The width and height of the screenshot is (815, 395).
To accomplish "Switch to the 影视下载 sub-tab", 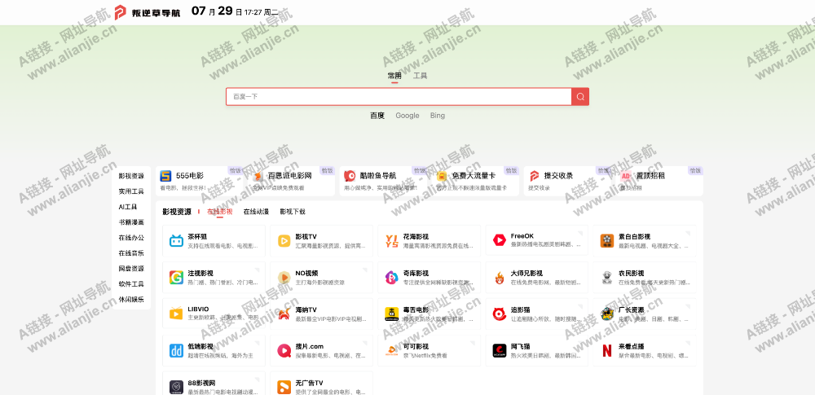I will coord(293,212).
